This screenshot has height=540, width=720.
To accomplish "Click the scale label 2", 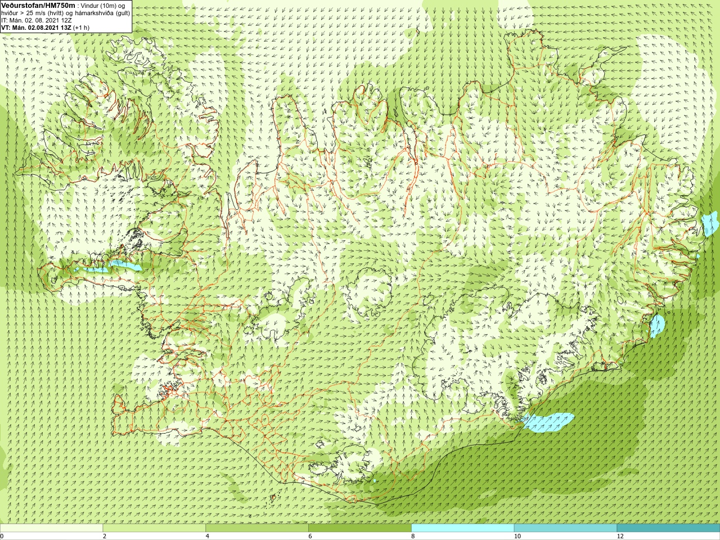I will pos(105,536).
